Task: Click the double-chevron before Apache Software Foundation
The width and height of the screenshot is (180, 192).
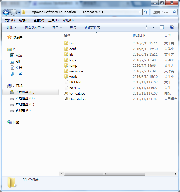Action: [x=29, y=12]
